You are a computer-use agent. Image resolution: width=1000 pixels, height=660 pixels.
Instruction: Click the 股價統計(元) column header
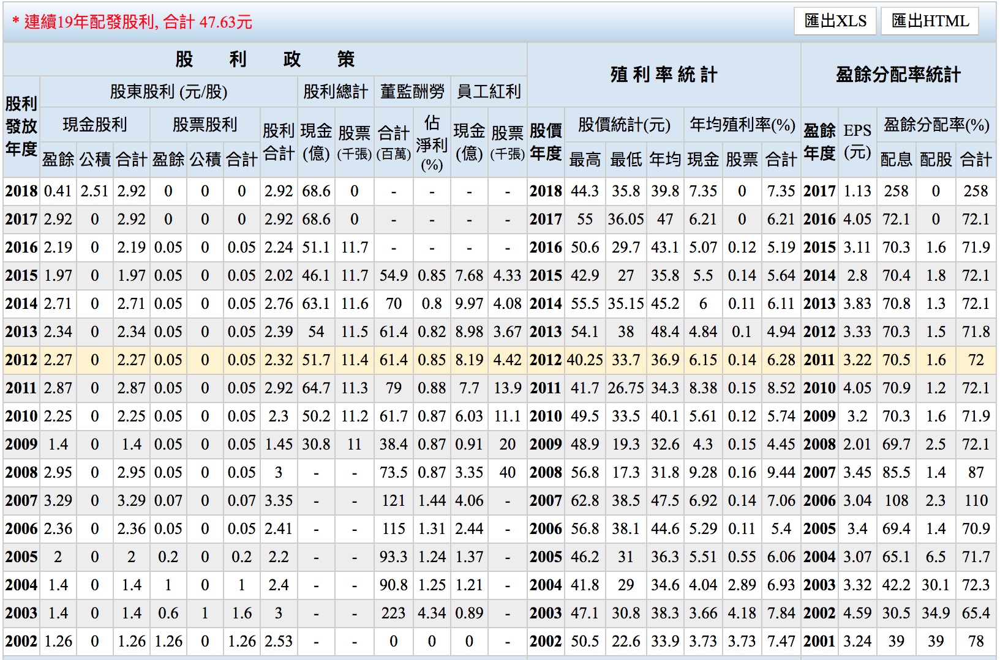tap(624, 125)
